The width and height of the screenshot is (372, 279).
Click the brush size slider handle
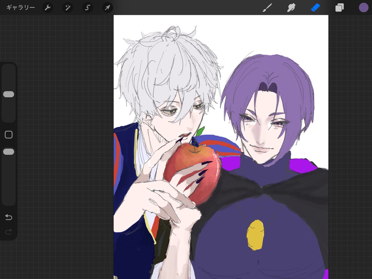click(9, 94)
